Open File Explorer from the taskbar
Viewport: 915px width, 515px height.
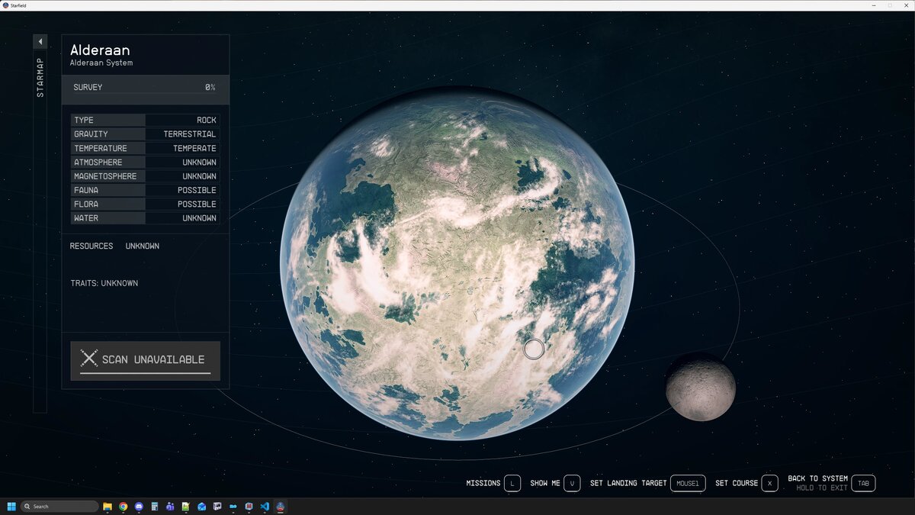click(x=108, y=507)
